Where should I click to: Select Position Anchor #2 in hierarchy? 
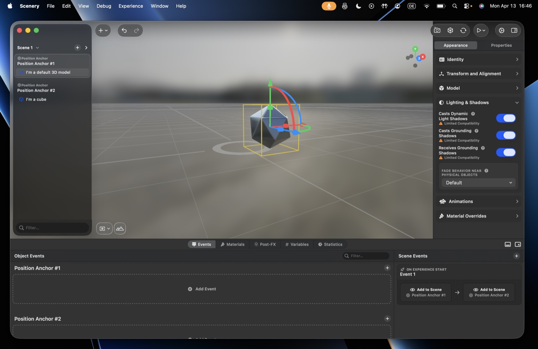(52, 88)
